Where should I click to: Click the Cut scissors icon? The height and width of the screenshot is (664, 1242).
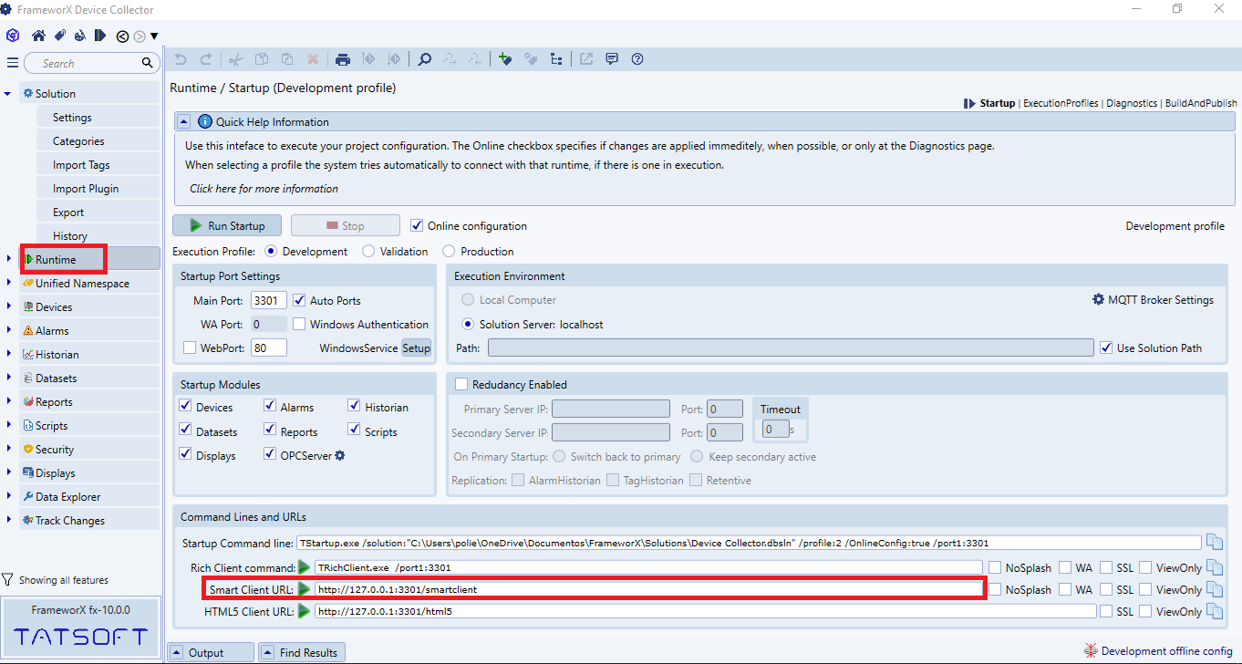click(236, 59)
